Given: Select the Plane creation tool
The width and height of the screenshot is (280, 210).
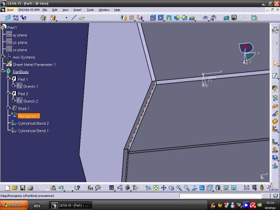Looking at the screenshot, I should click(82, 18).
